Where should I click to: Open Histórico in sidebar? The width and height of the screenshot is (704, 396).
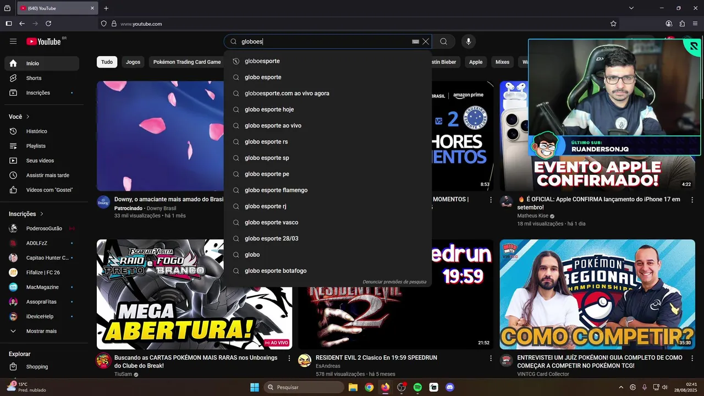click(42, 131)
